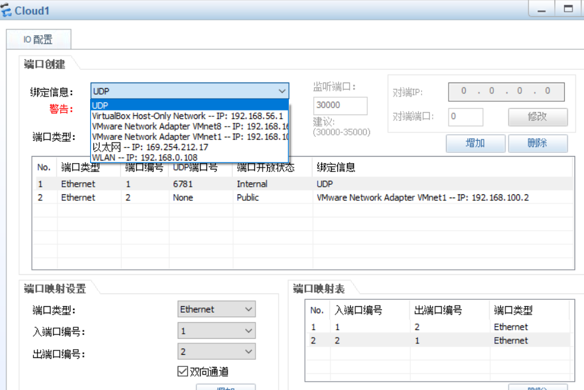The image size is (584, 390).
Task: Choose VMware Network Adapter VMnet8 option
Action: point(190,127)
